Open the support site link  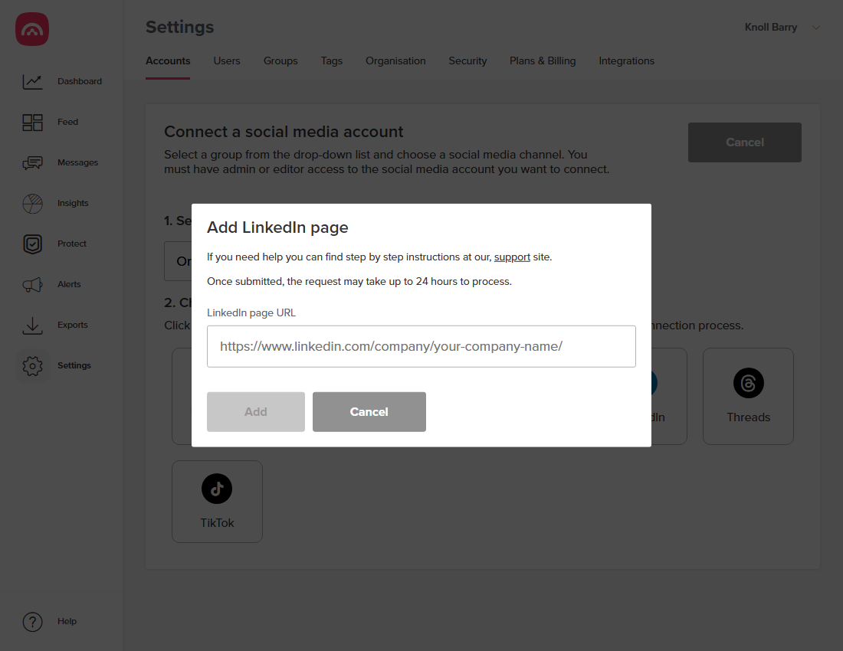click(x=512, y=257)
